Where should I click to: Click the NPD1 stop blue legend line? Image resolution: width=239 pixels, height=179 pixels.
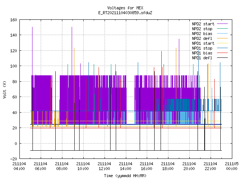click(x=222, y=48)
